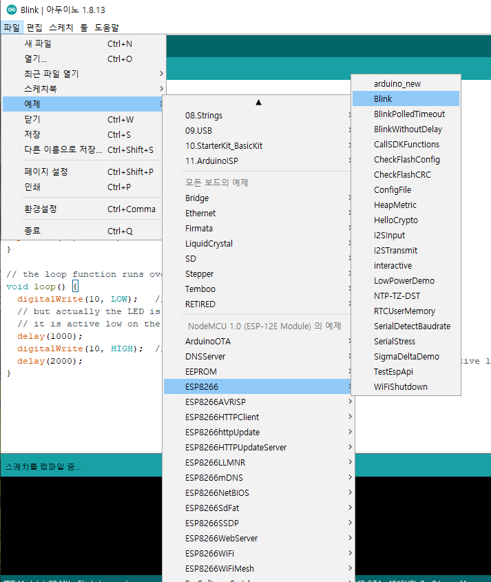Expand ArduinoOTA examples
491x582 pixels.
coord(258,342)
